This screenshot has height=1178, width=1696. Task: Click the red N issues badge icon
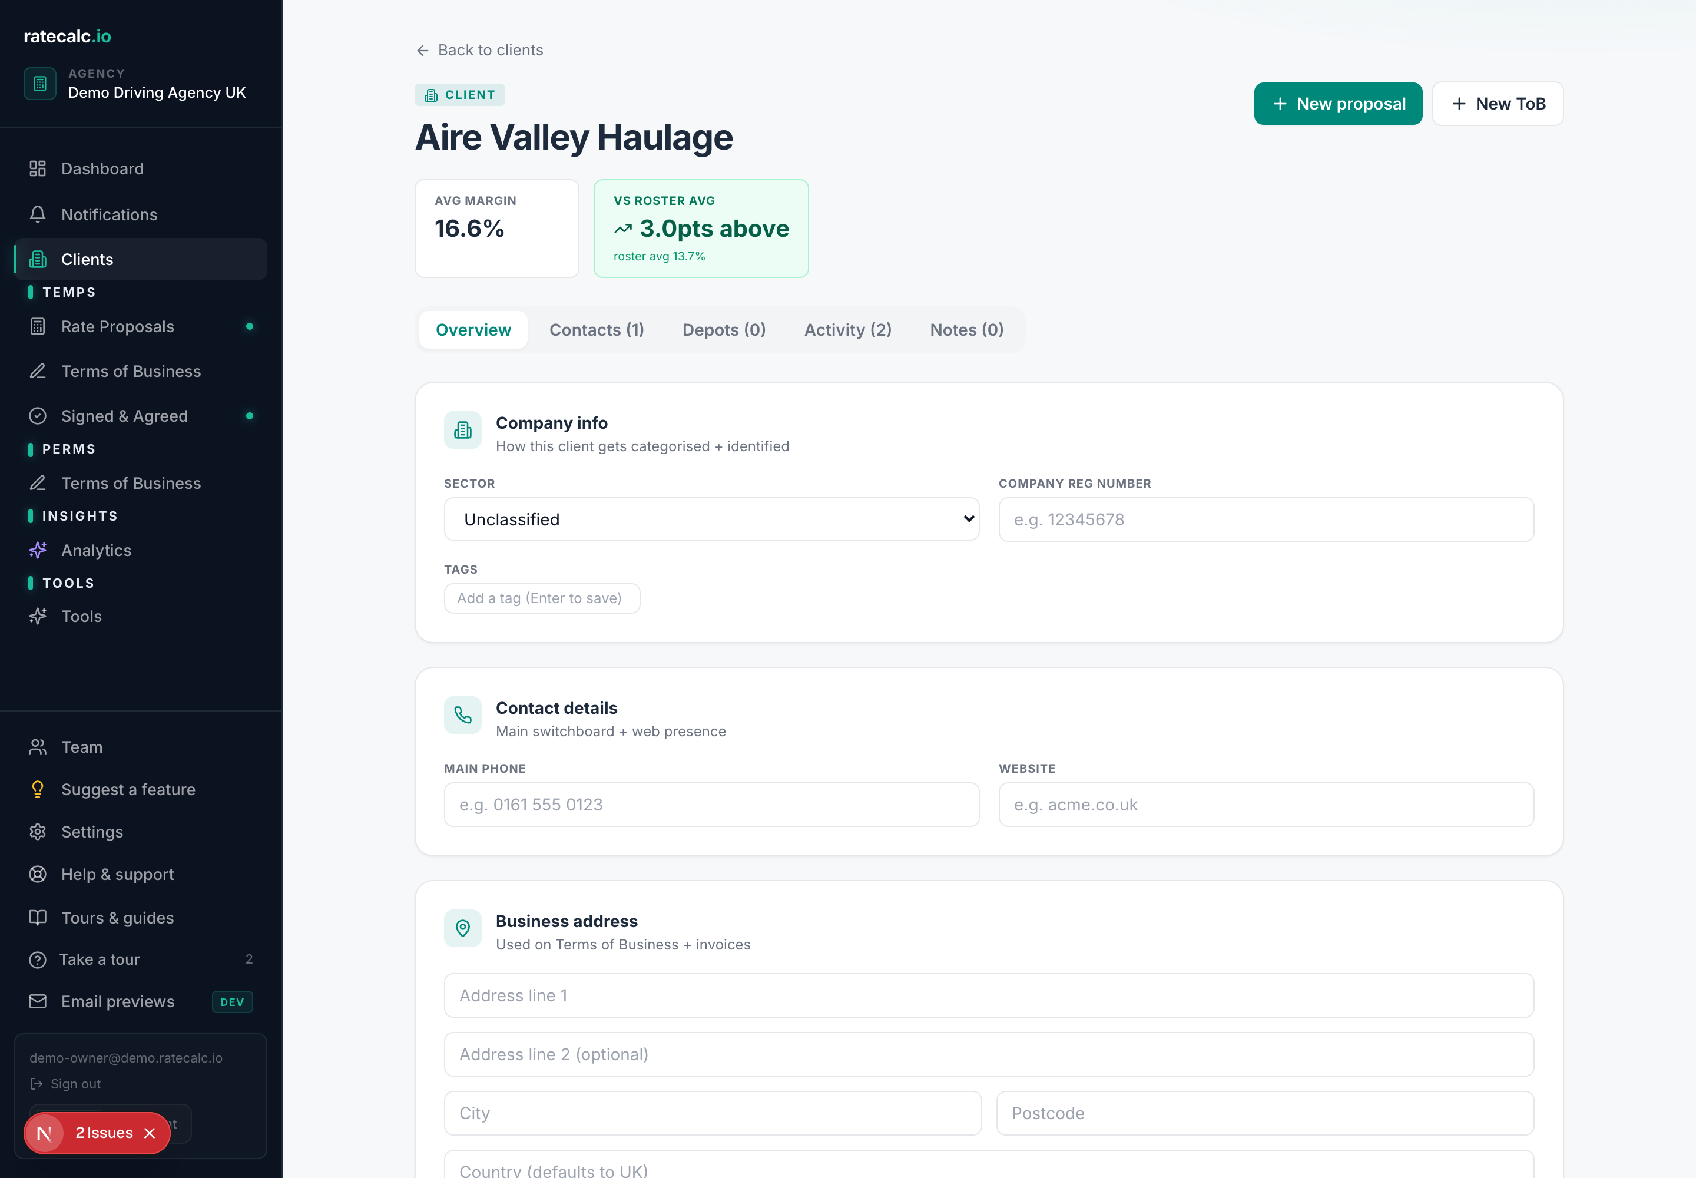point(44,1133)
